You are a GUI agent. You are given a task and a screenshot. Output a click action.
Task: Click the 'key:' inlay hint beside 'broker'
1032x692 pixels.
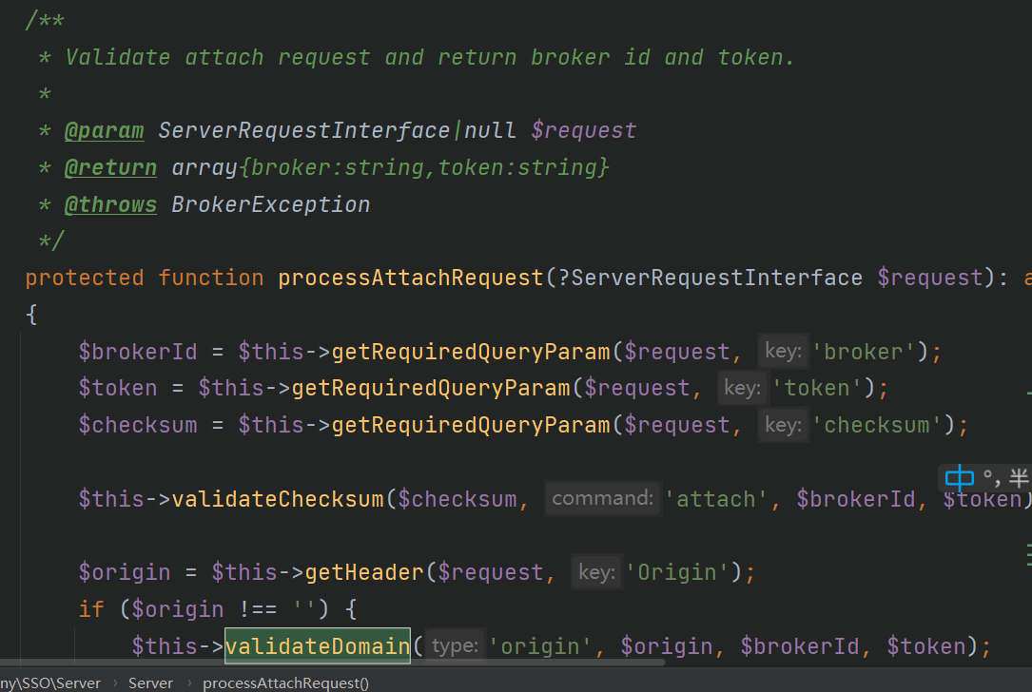tap(782, 351)
